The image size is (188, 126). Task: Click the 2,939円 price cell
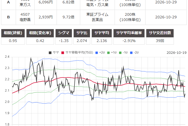tap(46, 17)
